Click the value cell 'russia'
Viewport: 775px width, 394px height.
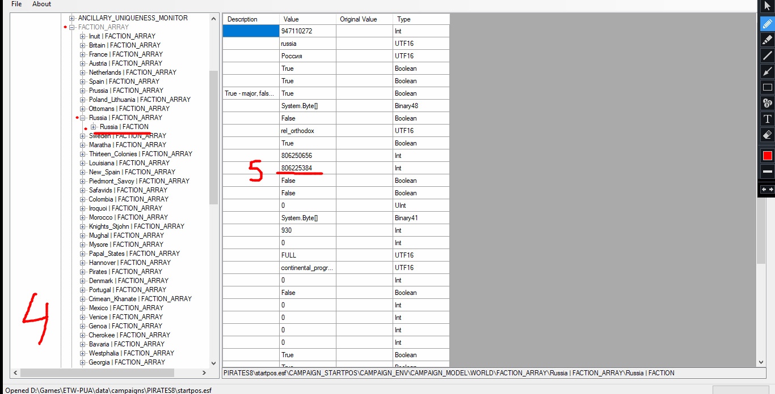[x=308, y=44]
